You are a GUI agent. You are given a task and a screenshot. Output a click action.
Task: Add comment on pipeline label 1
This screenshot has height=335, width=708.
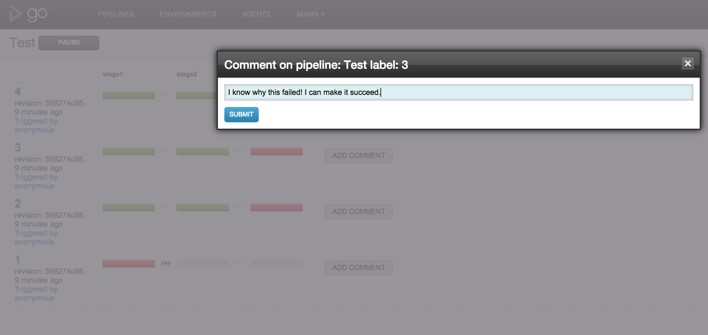[359, 267]
